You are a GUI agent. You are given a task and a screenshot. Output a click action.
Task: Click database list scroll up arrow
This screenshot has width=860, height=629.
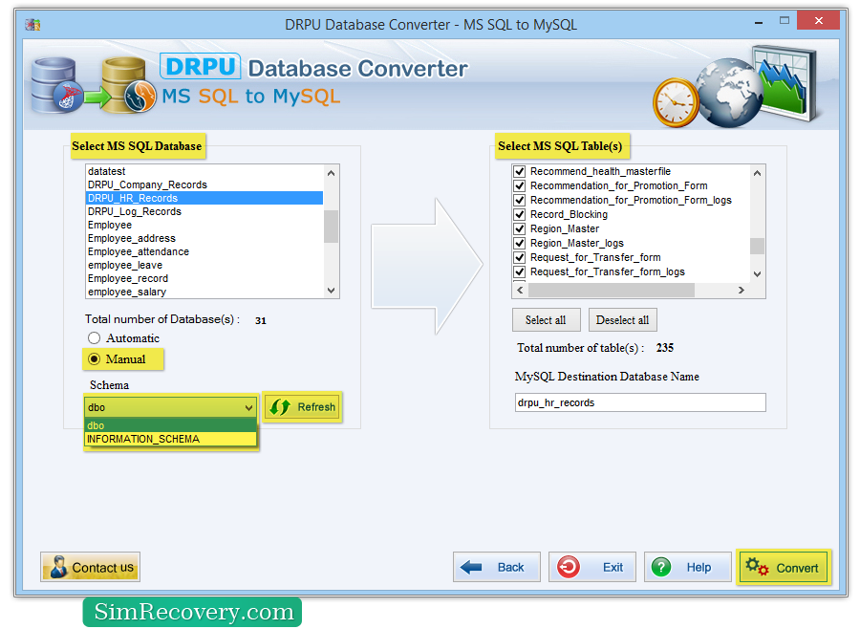(331, 173)
